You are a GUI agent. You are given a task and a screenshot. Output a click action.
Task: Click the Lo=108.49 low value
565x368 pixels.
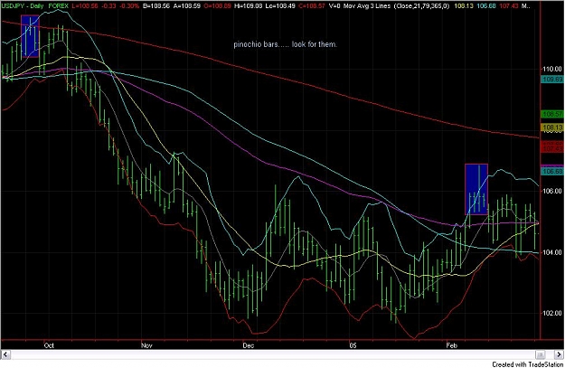tap(280, 6)
